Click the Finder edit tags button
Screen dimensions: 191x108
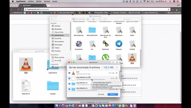(105, 19)
